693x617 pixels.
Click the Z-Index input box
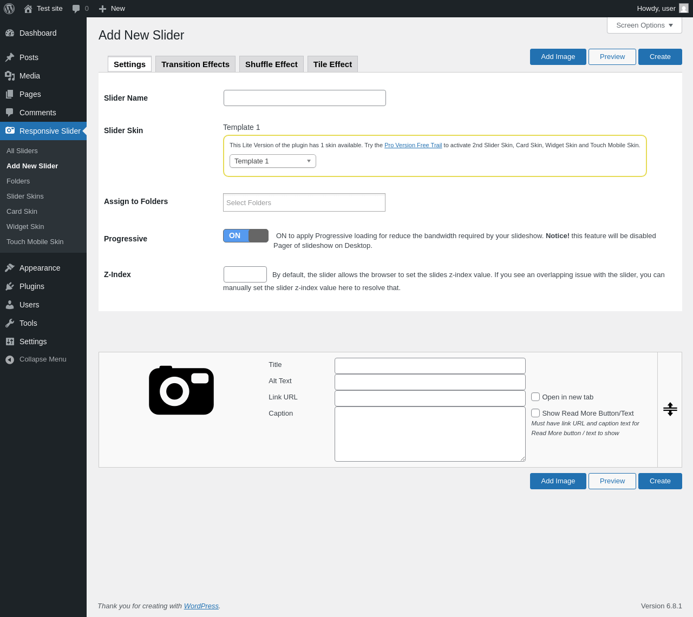[245, 274]
